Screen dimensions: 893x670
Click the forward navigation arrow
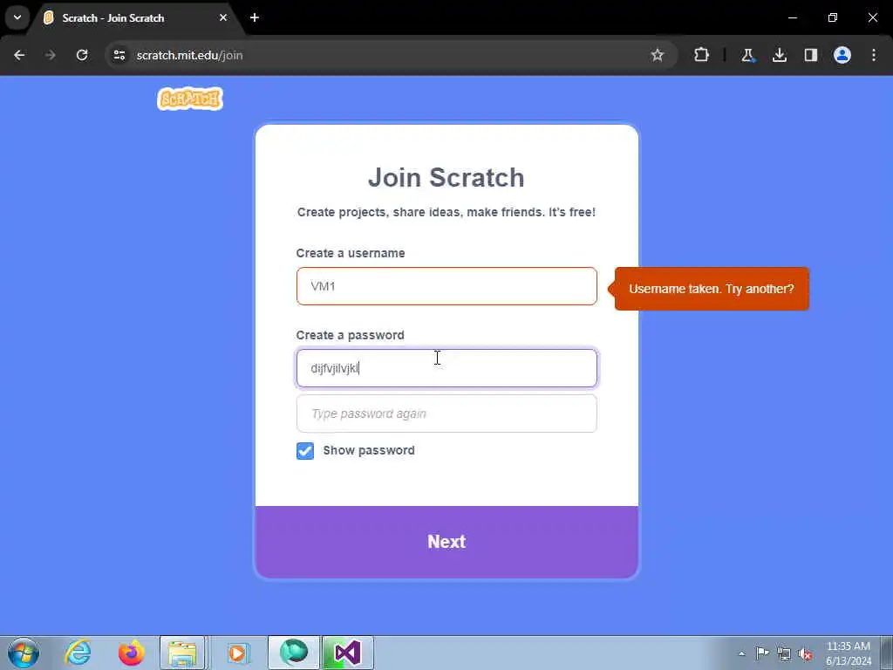(51, 55)
